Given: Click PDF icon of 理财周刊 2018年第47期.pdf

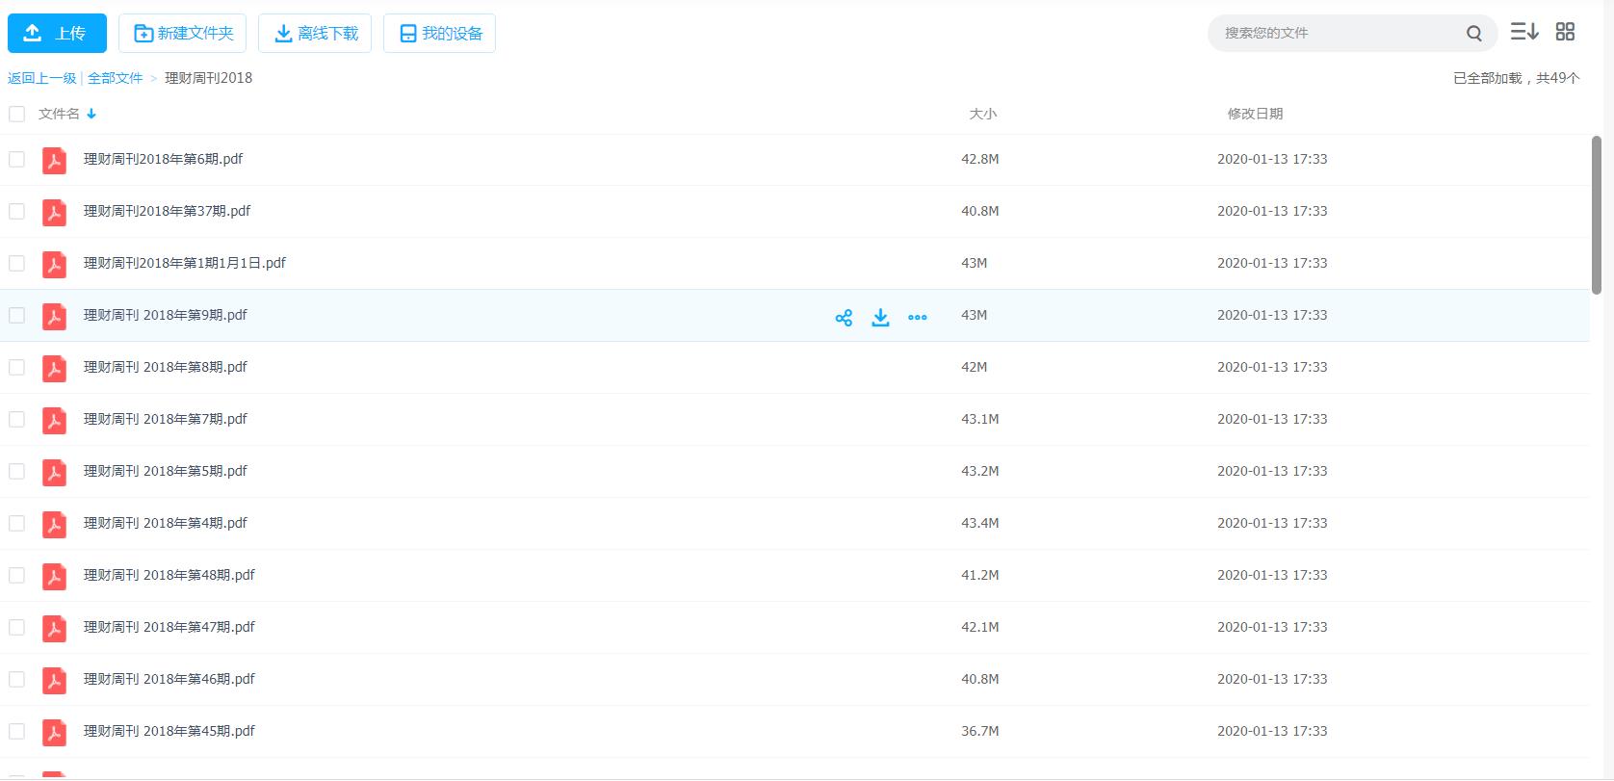Looking at the screenshot, I should [55, 628].
